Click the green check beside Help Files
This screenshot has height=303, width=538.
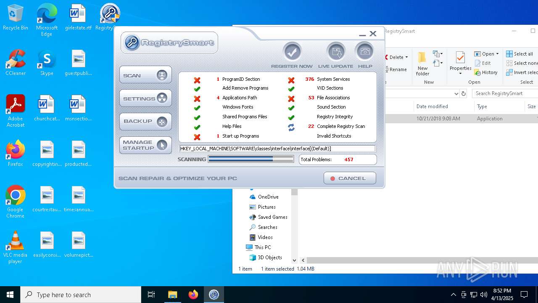pos(197,127)
